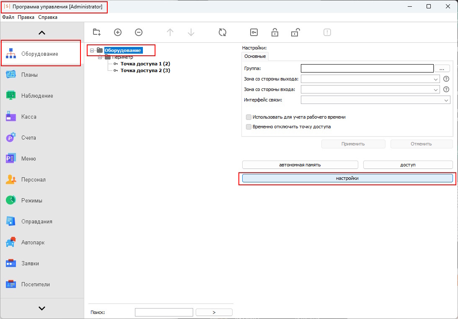Click the доступ button

408,165
